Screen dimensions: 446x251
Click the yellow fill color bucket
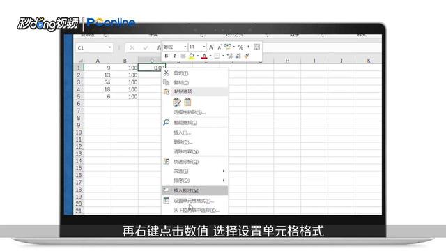[x=192, y=56]
